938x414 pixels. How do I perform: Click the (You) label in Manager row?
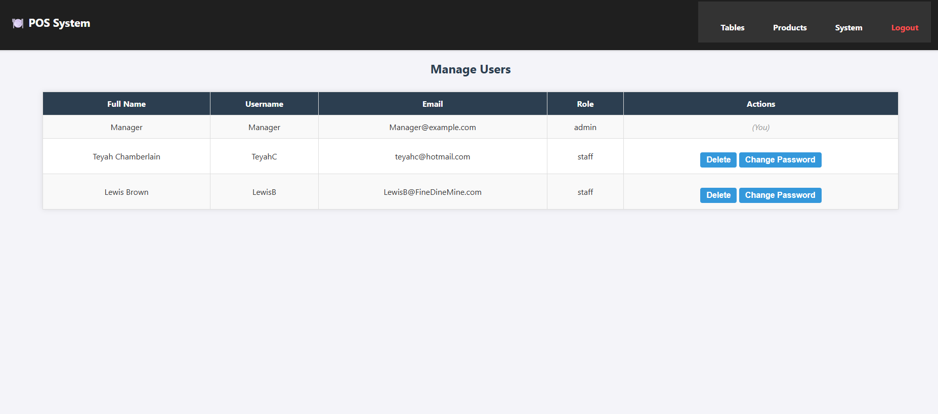tap(760, 128)
